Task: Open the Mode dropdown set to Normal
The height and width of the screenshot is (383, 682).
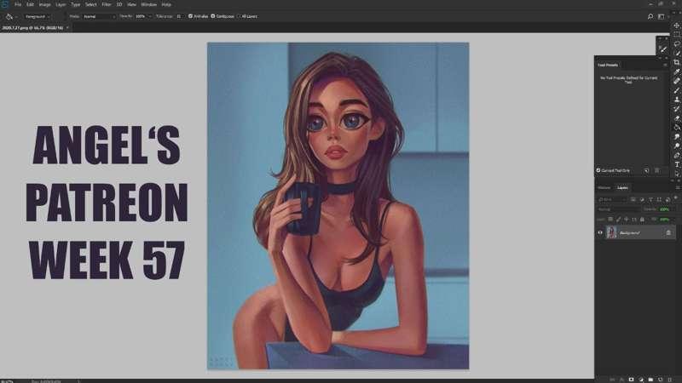Action: pos(99,16)
